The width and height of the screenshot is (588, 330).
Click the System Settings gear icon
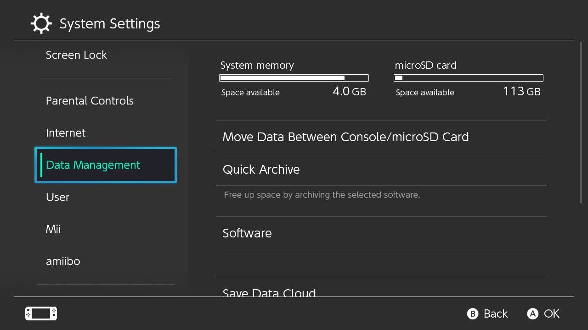[x=41, y=23]
